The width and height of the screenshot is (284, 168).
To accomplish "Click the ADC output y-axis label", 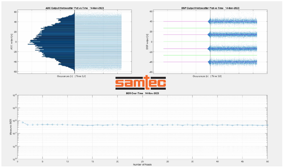I will tap(11, 42).
